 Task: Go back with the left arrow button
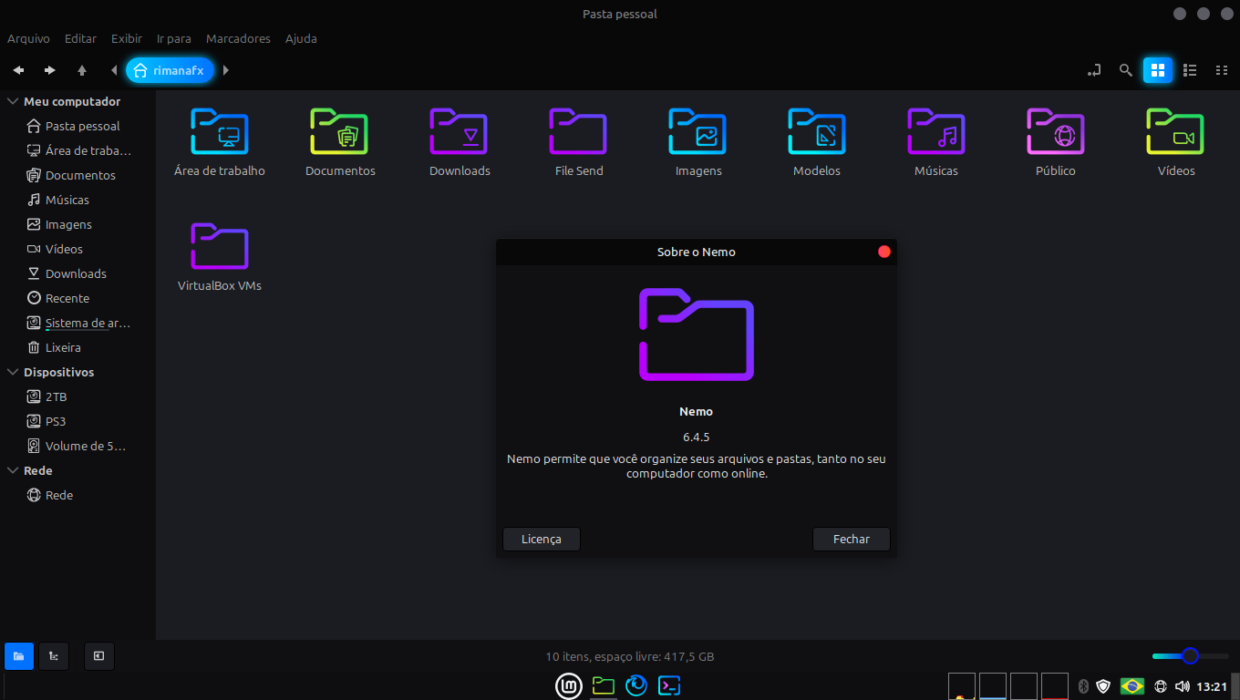tap(18, 70)
